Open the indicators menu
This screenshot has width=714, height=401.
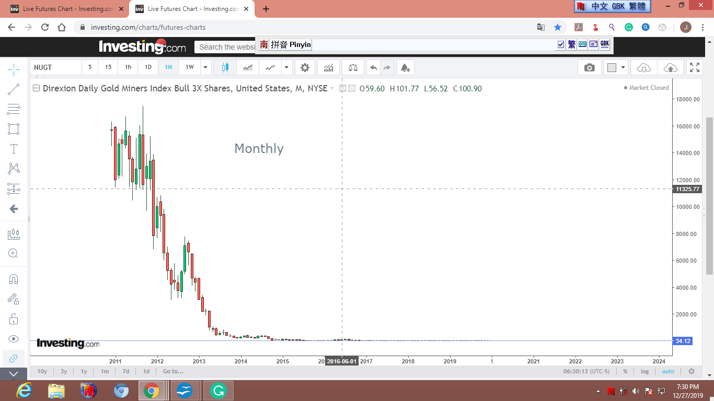(x=329, y=67)
